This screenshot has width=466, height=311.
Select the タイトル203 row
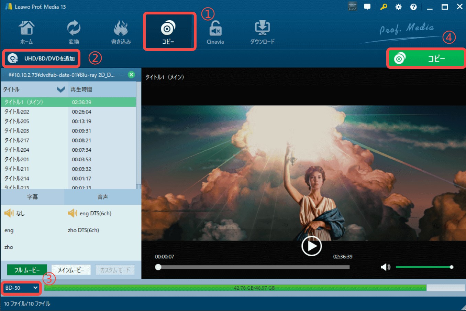(x=68, y=131)
